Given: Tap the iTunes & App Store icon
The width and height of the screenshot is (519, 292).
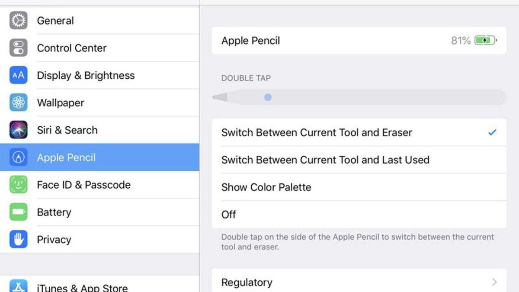Looking at the screenshot, I should click(x=18, y=286).
